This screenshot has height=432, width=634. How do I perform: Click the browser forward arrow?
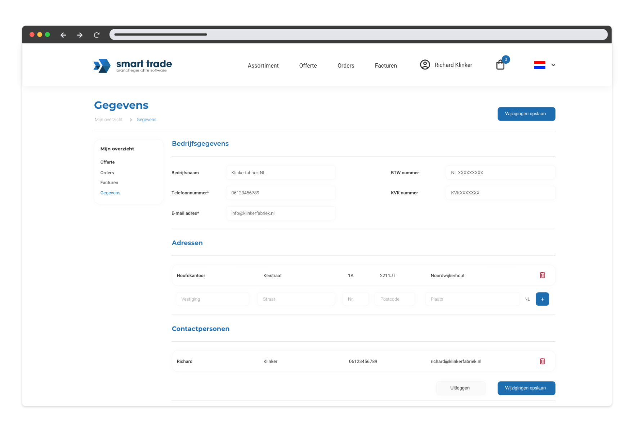(x=80, y=35)
